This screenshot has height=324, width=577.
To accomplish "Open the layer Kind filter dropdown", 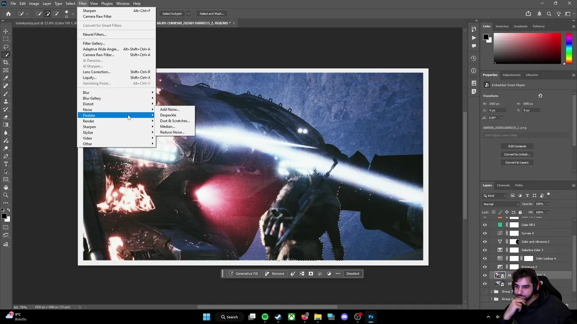I will [495, 195].
